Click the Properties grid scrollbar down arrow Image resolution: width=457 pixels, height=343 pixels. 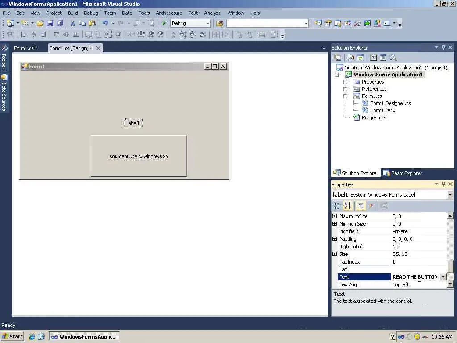click(450, 284)
